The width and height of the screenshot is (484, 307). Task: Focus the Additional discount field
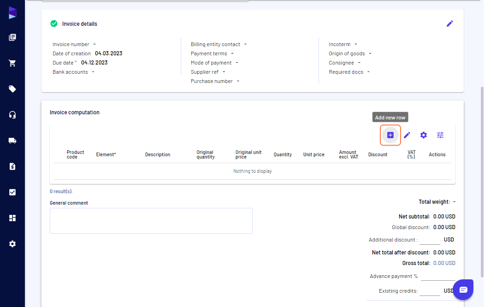pyautogui.click(x=430, y=240)
